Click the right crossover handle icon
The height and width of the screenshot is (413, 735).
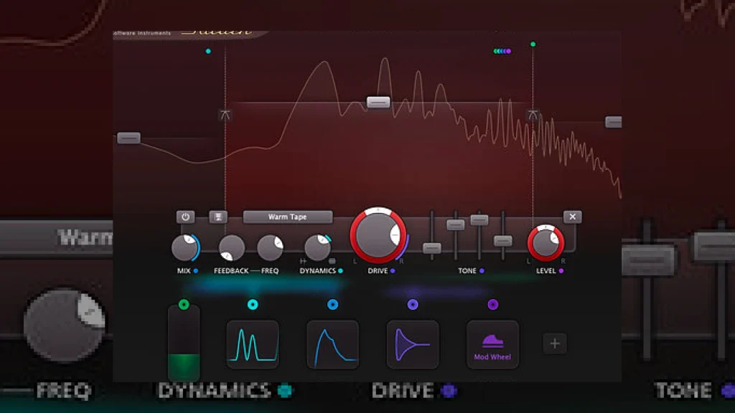[x=533, y=115]
